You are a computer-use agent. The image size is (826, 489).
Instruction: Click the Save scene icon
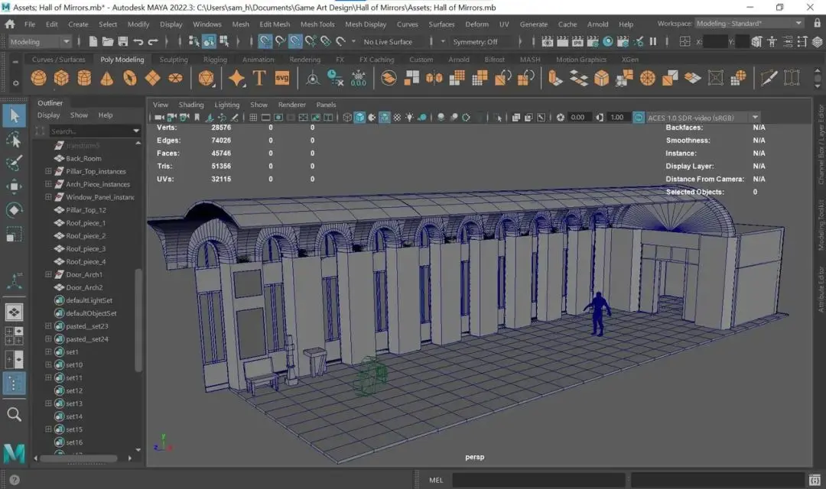[122, 41]
